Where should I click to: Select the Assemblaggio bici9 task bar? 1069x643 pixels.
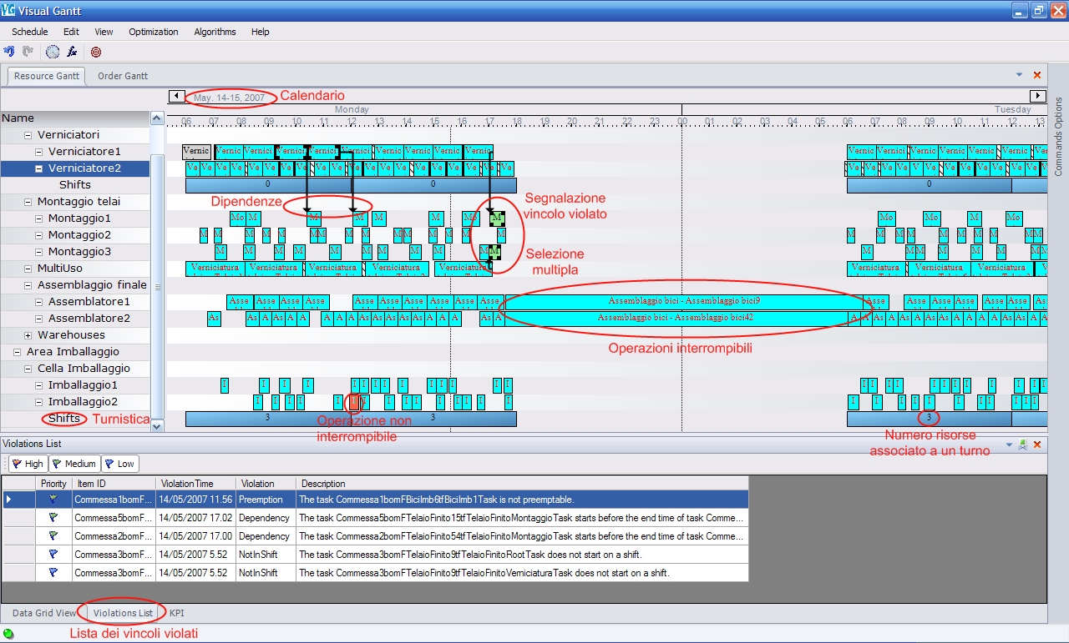pos(684,301)
